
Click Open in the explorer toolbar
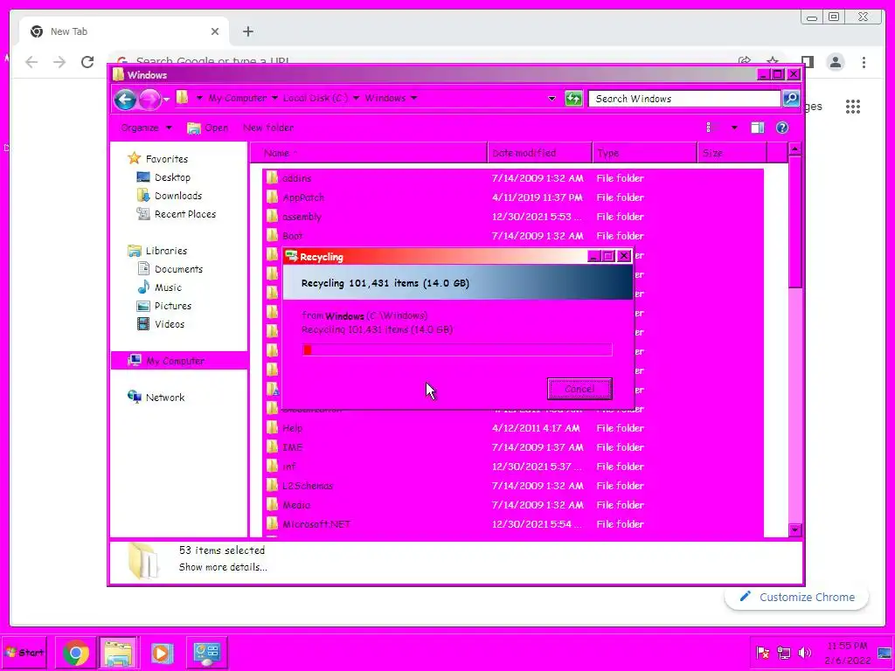208,128
